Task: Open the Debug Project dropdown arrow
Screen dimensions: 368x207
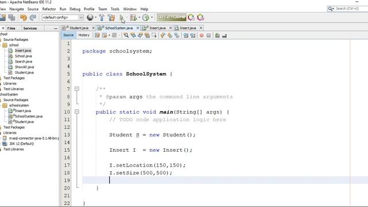Action: click(139, 17)
